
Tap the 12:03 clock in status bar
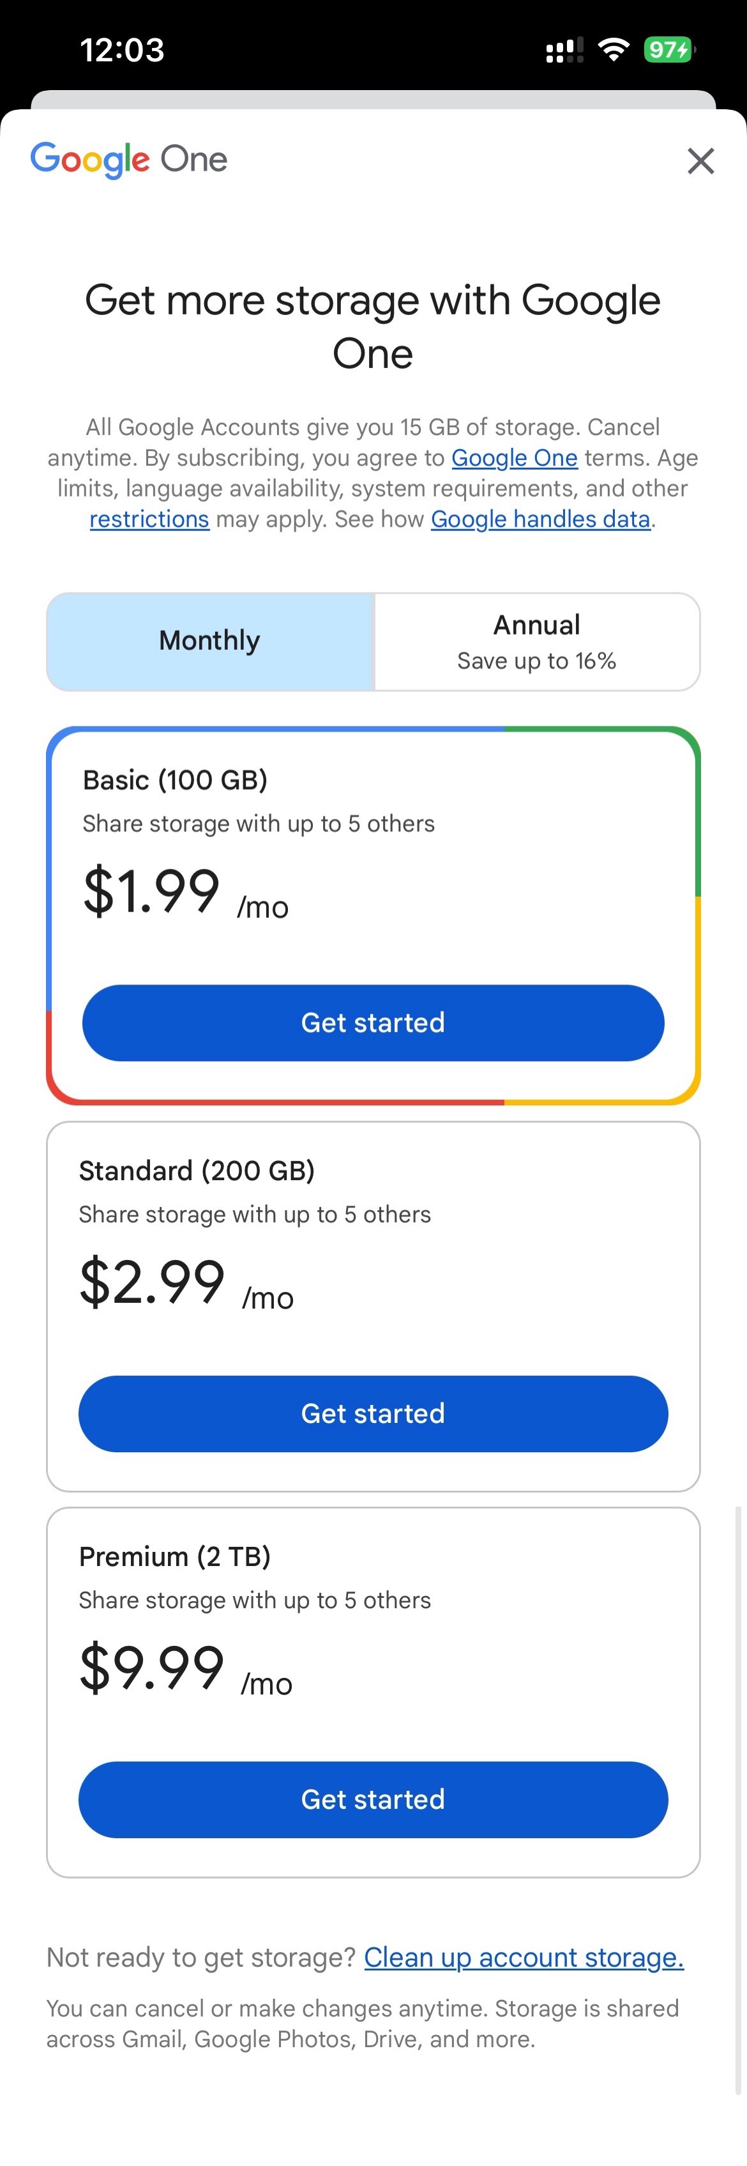click(x=122, y=50)
